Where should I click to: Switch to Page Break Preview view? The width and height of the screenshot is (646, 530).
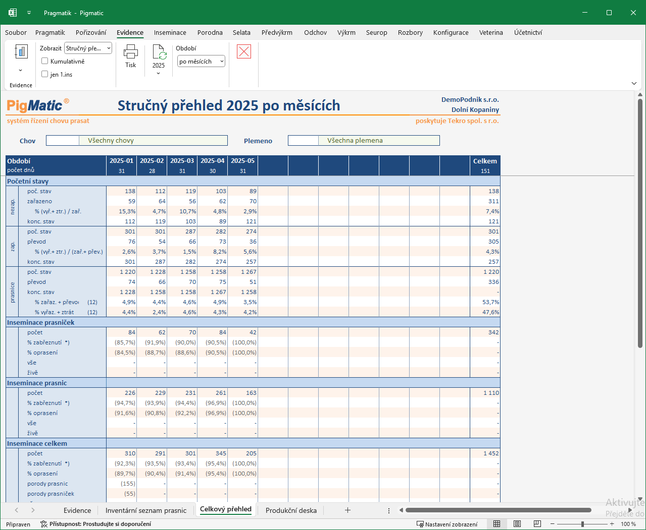(537, 524)
